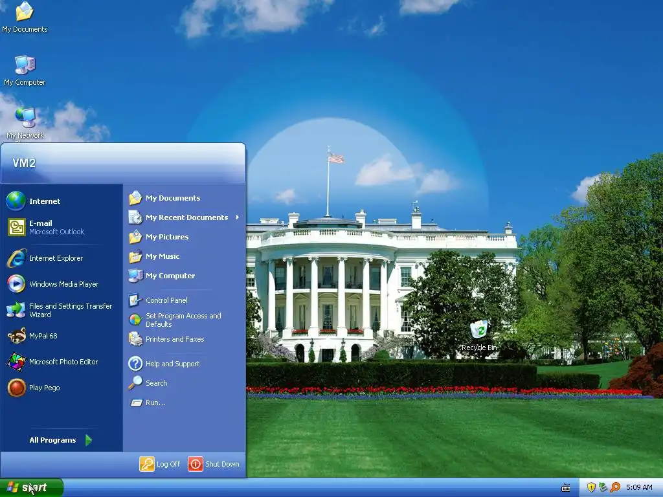Screen dimensions: 663x497
Task: Click the 5:09 AM taskbar clock
Action: (x=639, y=487)
